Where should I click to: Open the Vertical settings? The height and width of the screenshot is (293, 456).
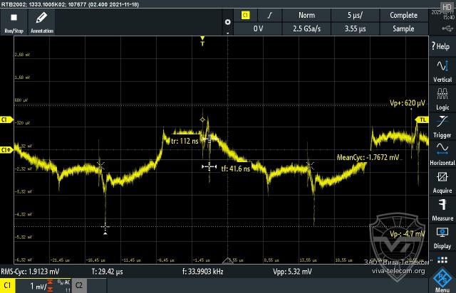click(x=442, y=71)
